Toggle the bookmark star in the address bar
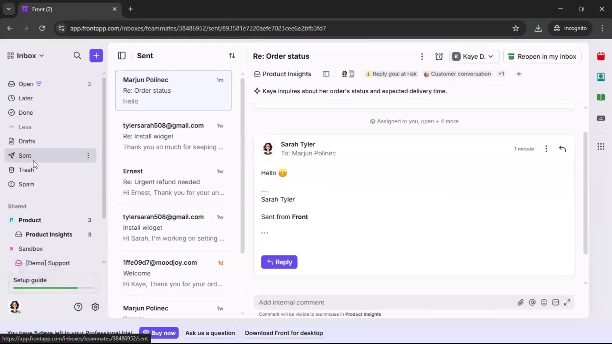This screenshot has width=612, height=344. [x=516, y=28]
